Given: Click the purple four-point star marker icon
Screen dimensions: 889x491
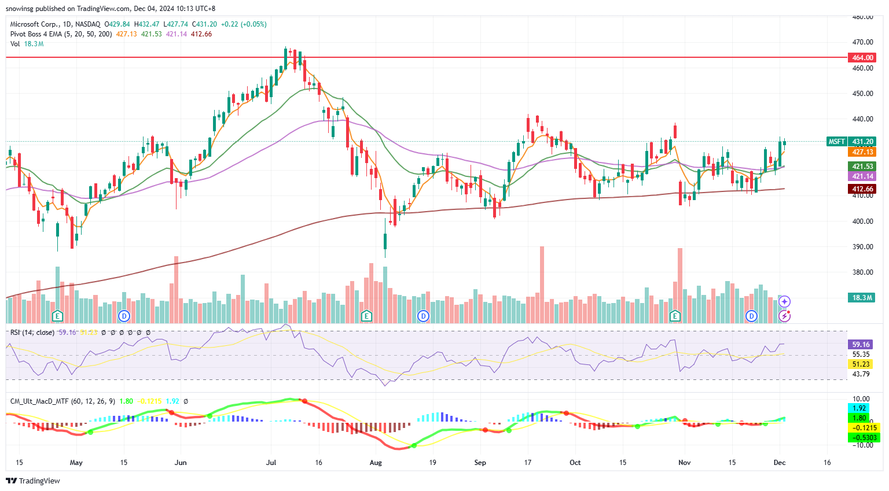Looking at the screenshot, I should coord(785,301).
